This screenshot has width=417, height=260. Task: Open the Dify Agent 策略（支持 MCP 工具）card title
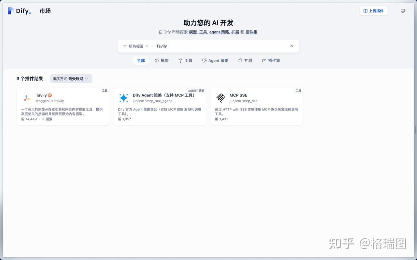click(165, 95)
